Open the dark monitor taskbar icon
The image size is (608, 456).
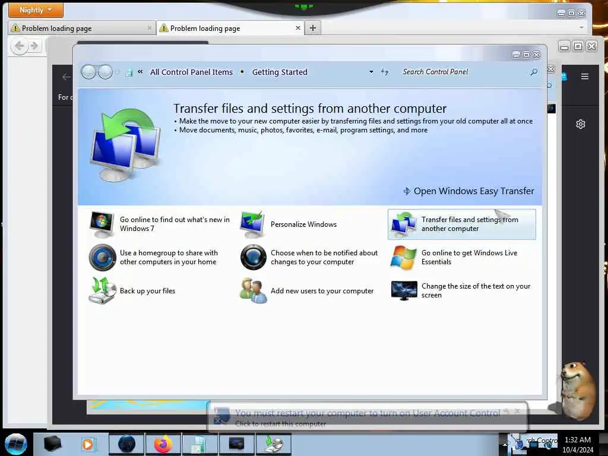[x=236, y=444]
